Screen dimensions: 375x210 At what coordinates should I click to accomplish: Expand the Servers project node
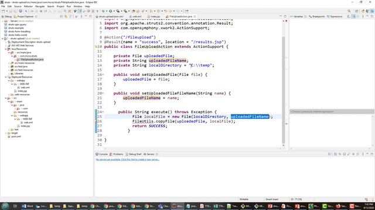coord(2,21)
